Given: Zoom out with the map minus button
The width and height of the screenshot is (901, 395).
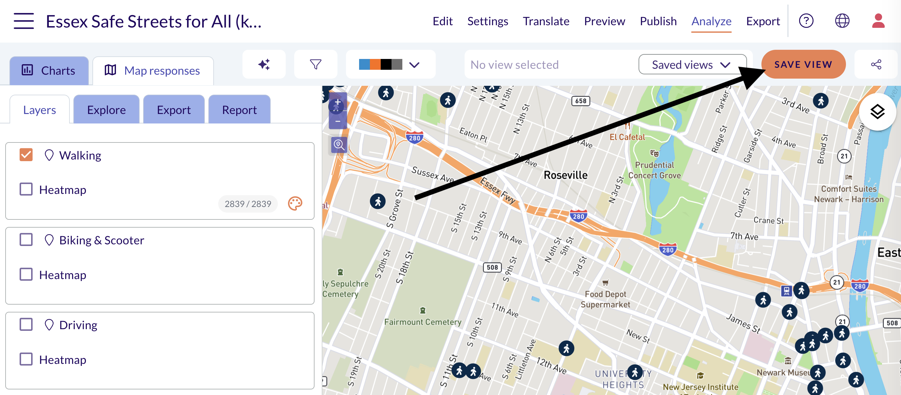Looking at the screenshot, I should [337, 121].
